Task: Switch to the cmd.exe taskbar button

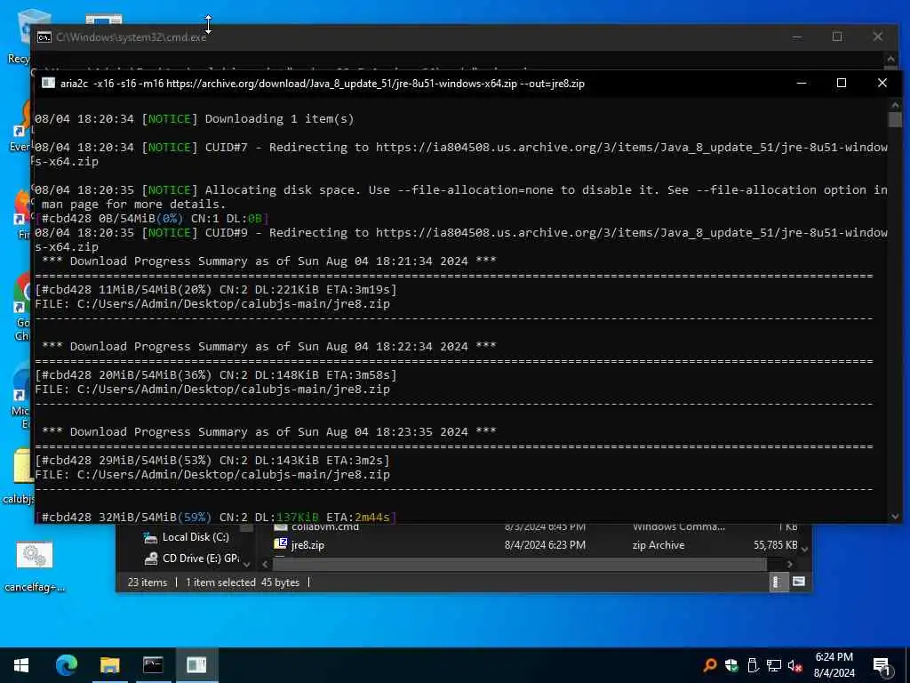Action: (x=153, y=665)
